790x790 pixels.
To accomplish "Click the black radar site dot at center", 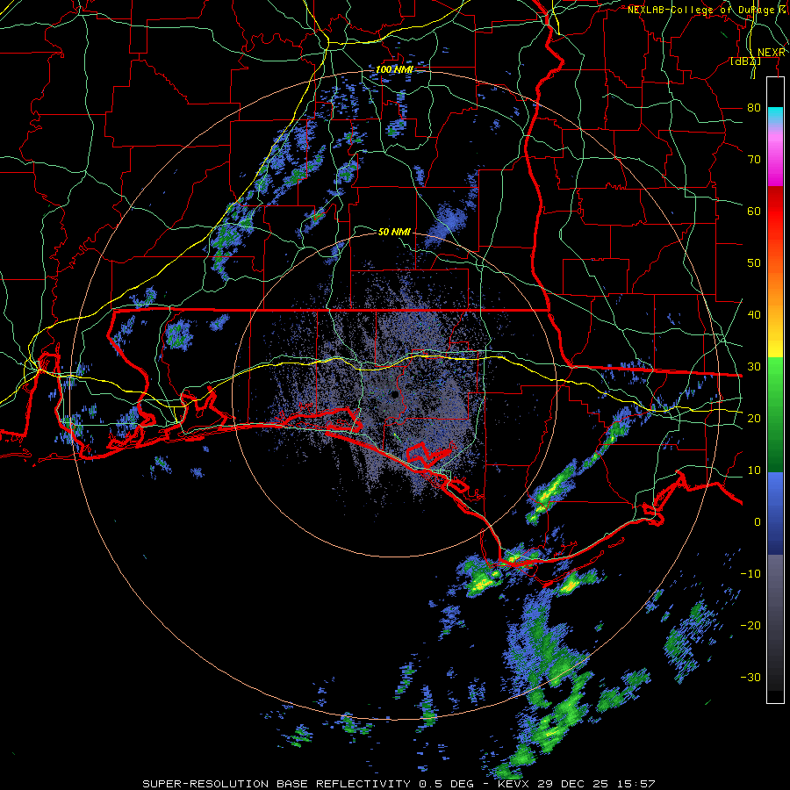I will pyautogui.click(x=395, y=394).
